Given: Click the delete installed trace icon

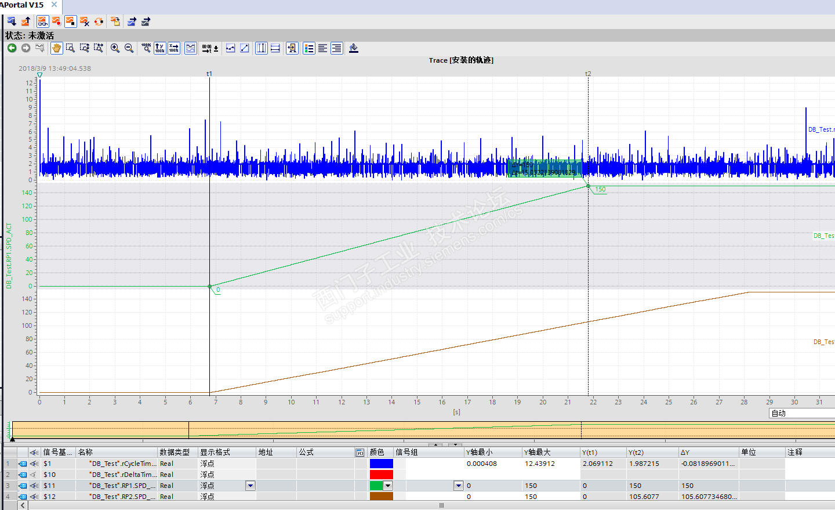Looking at the screenshot, I should (x=85, y=21).
